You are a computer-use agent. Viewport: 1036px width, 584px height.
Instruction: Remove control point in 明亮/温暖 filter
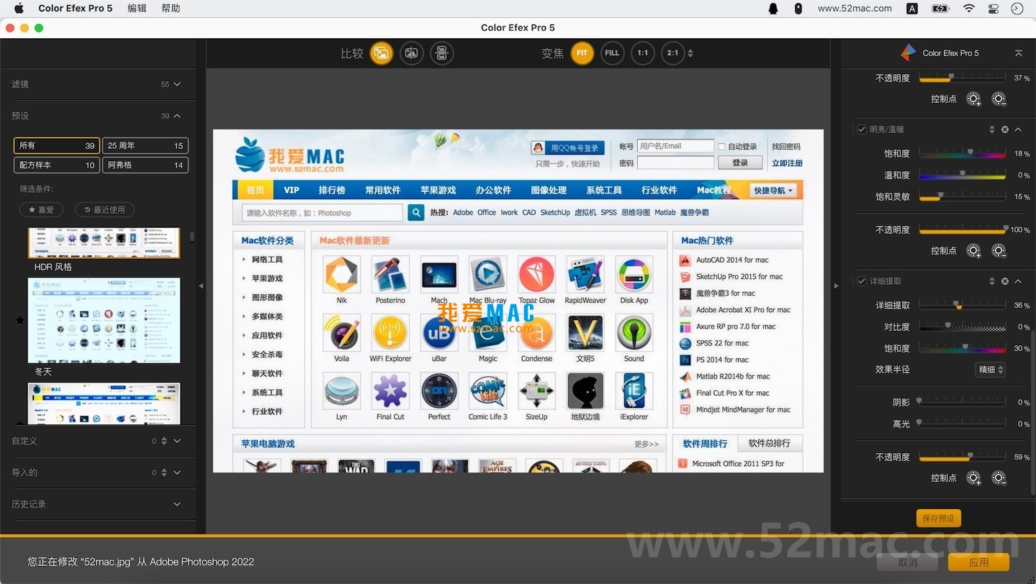click(x=999, y=251)
